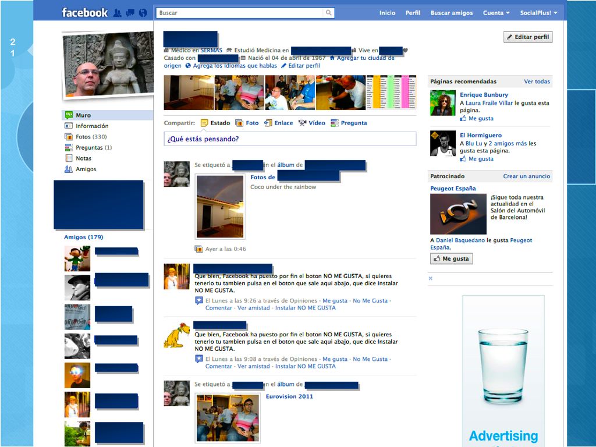This screenshot has height=447, width=596.
Task: Click Opiniones star icon on 9:08 post
Action: tap(199, 359)
